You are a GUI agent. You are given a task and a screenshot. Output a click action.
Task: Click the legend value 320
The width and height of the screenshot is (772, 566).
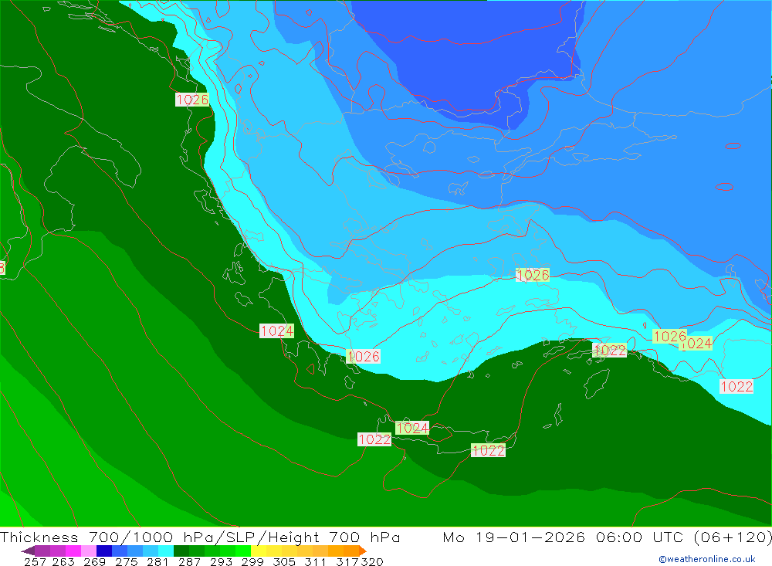point(372,561)
